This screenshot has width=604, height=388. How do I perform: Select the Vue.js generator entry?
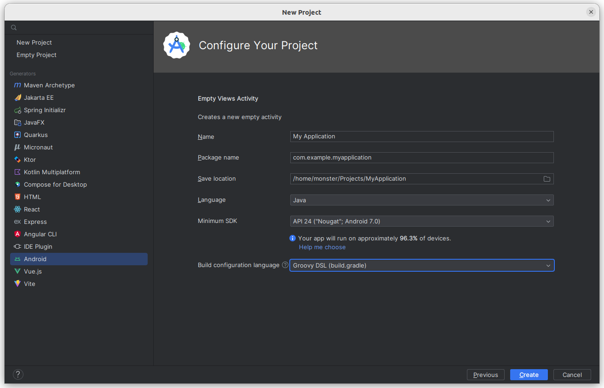(79, 271)
